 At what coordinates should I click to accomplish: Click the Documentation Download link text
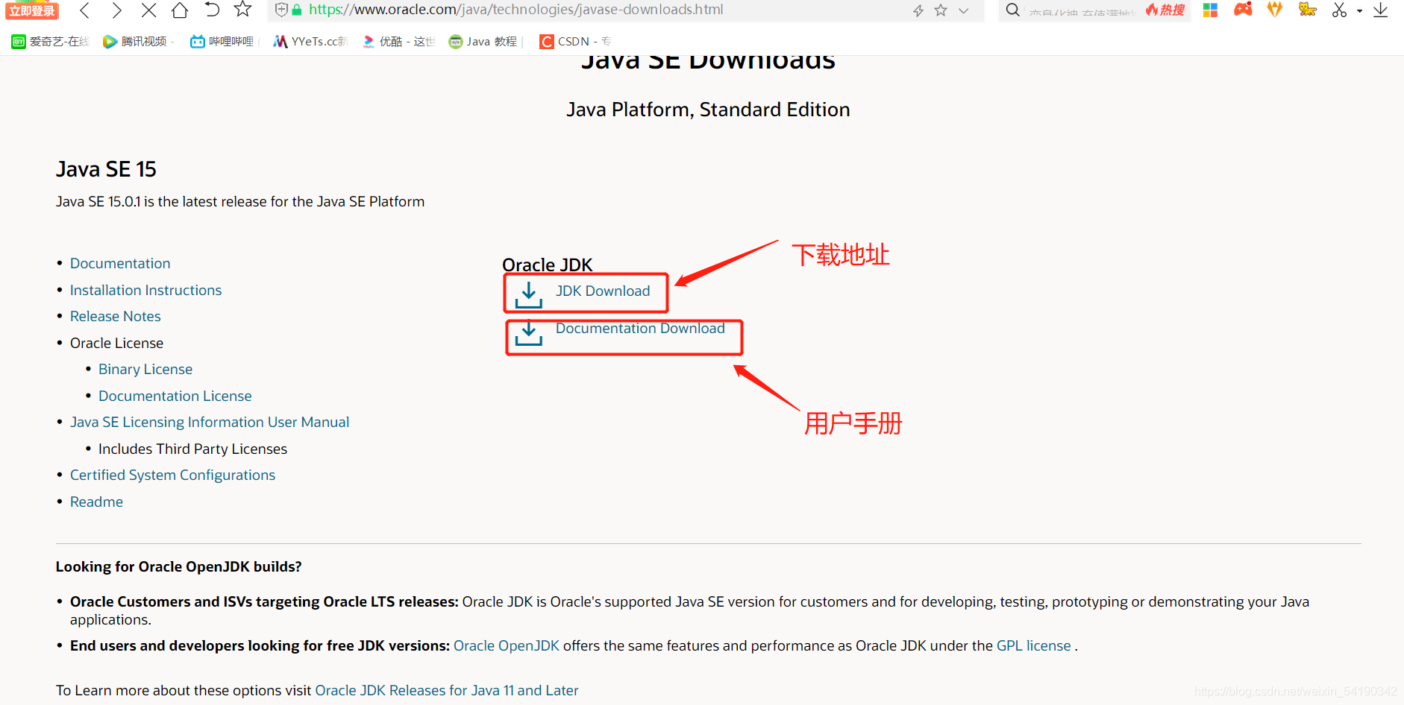[640, 329]
